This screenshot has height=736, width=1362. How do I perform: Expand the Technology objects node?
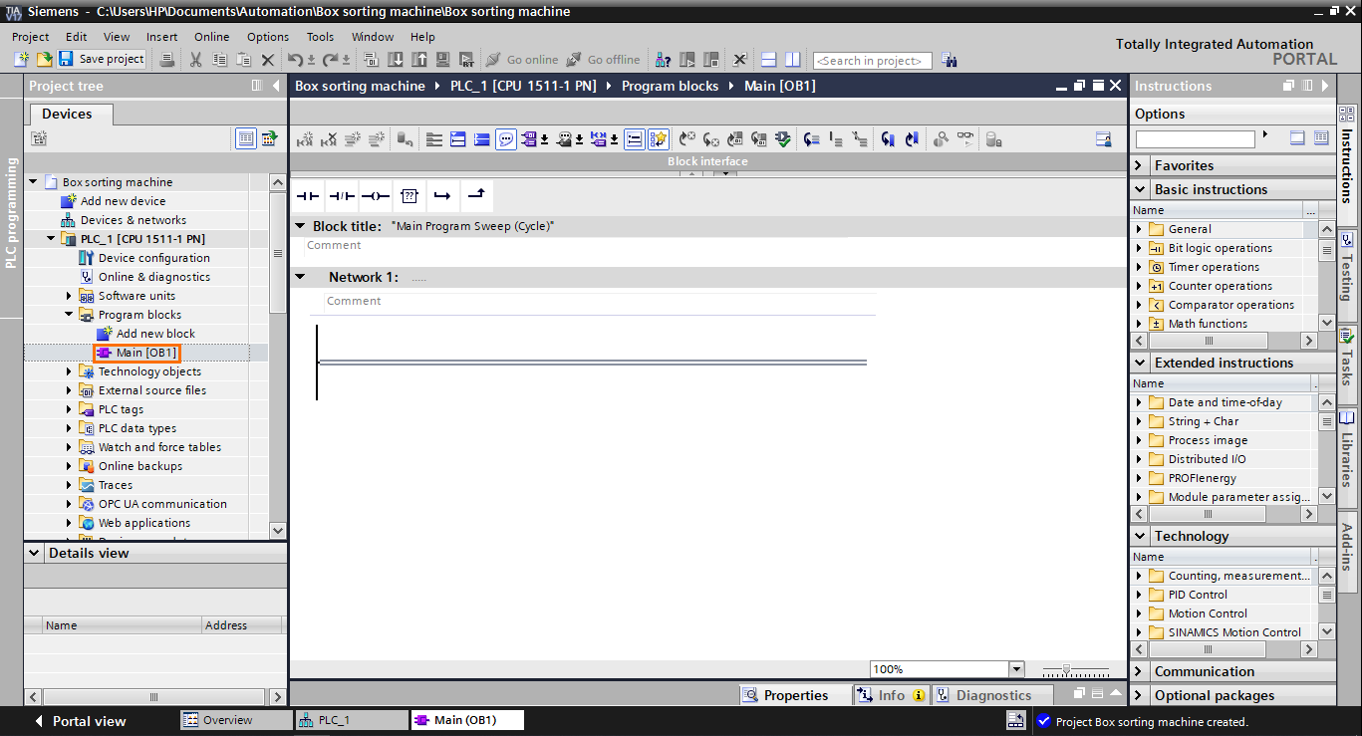[x=70, y=371]
